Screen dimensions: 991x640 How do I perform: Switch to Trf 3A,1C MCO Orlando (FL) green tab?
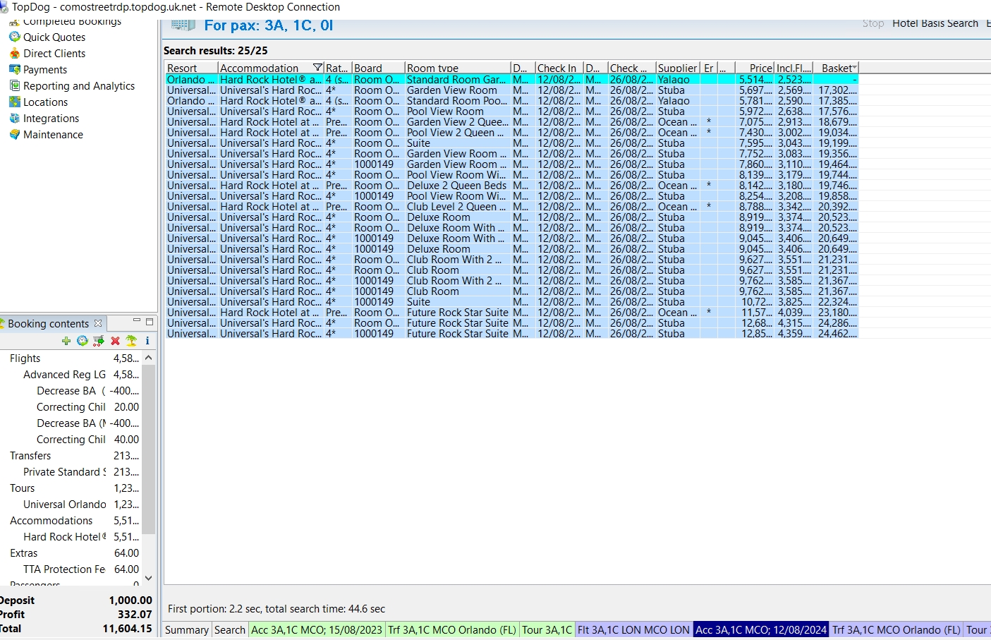click(452, 630)
